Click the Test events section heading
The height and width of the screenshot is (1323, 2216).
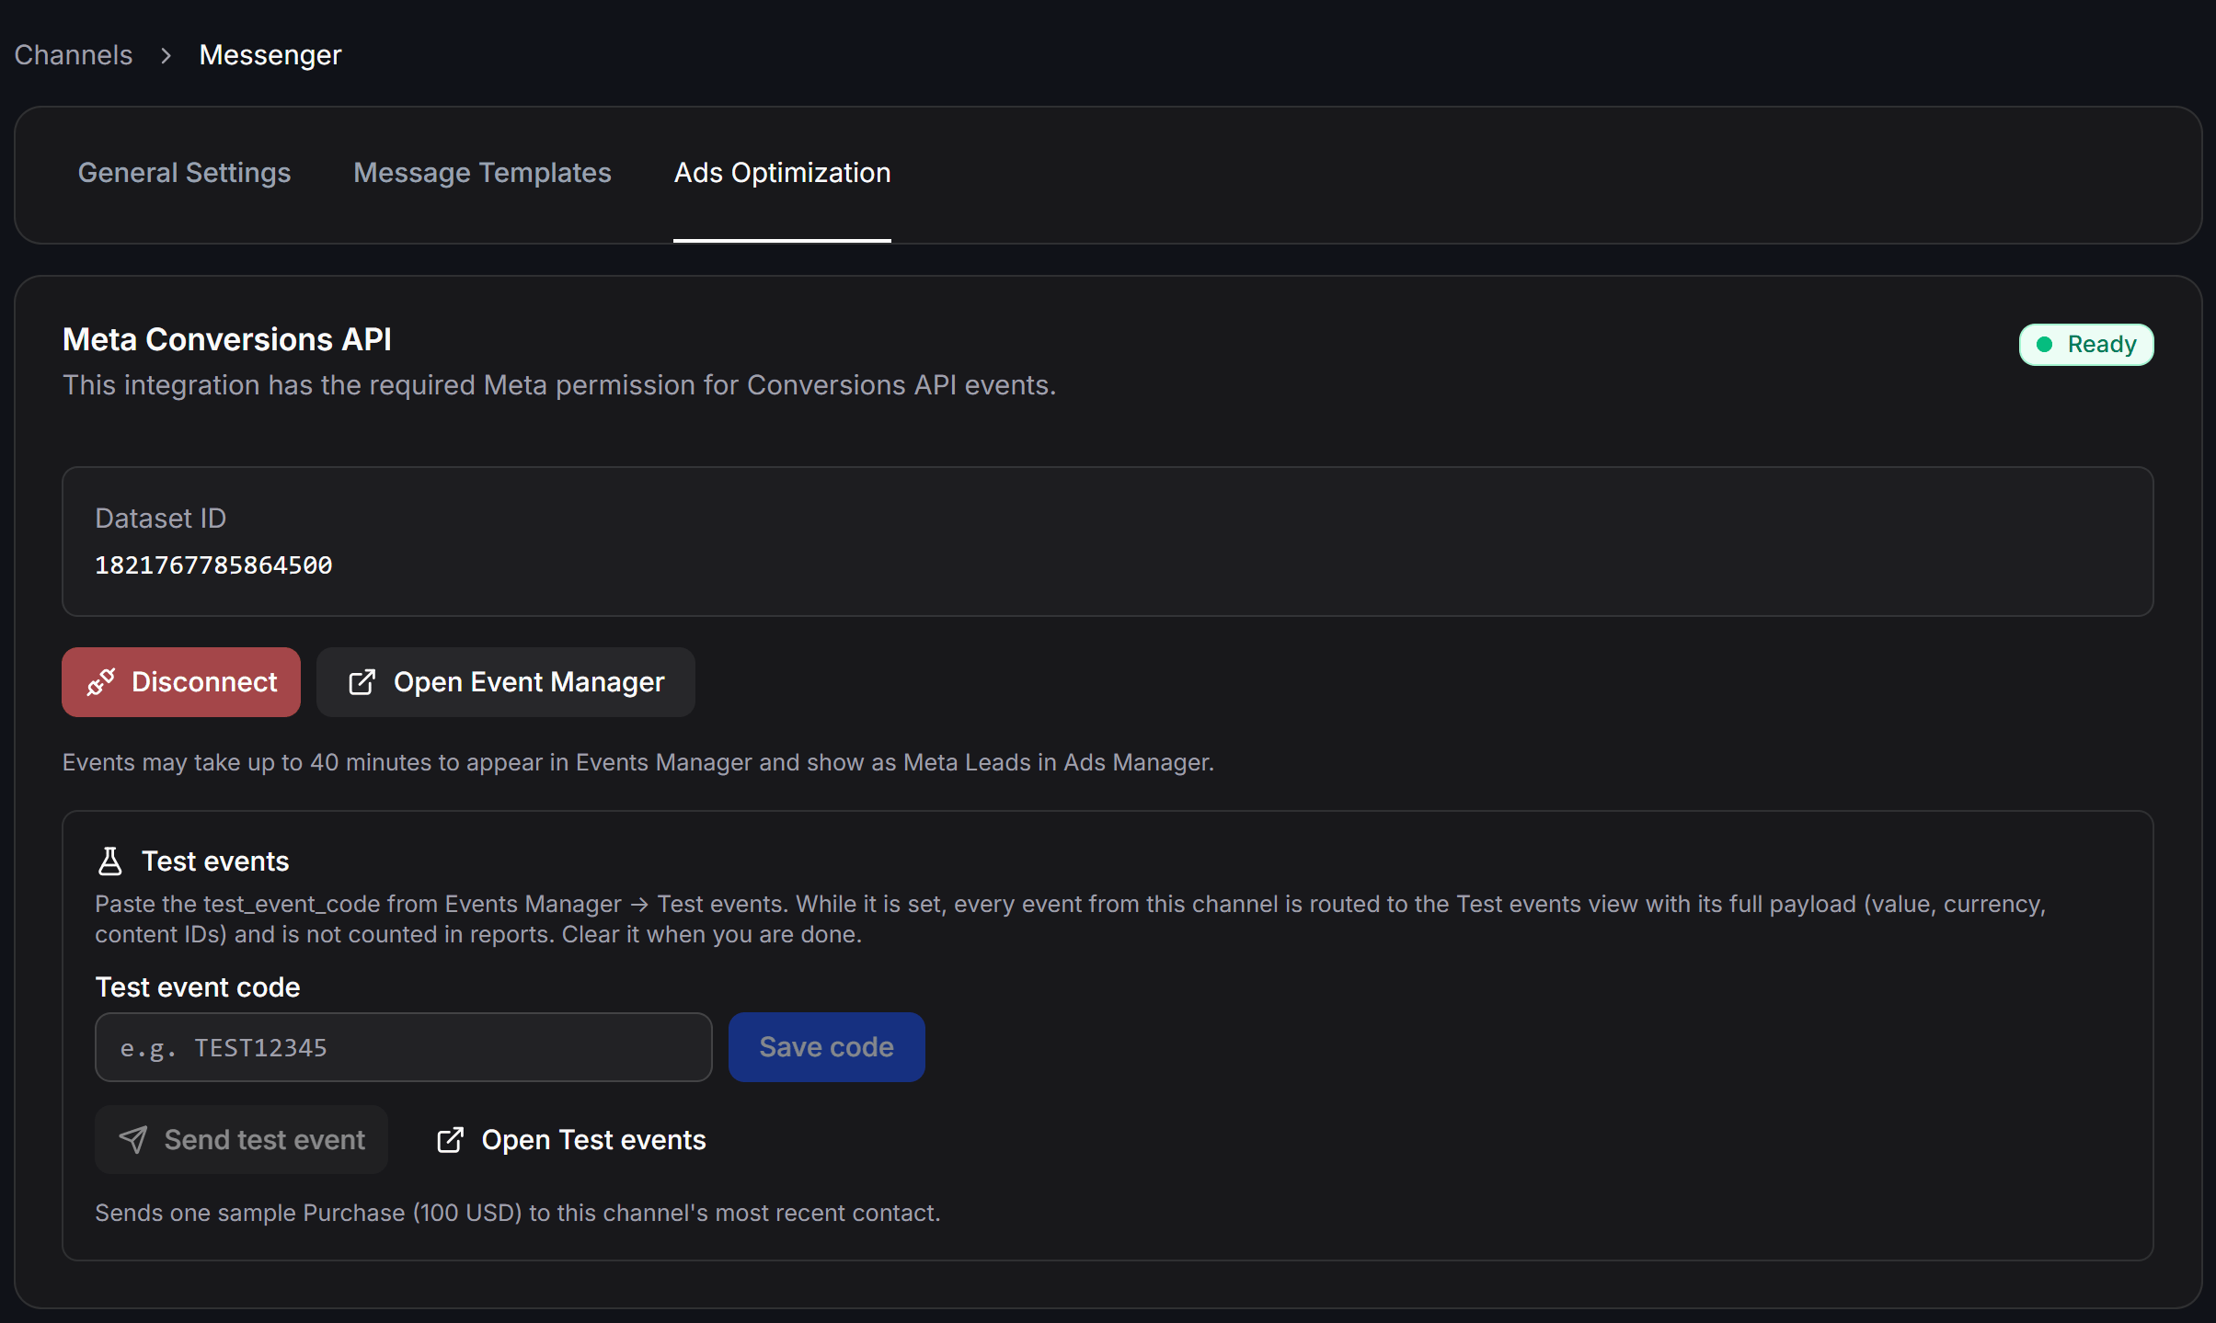215,861
